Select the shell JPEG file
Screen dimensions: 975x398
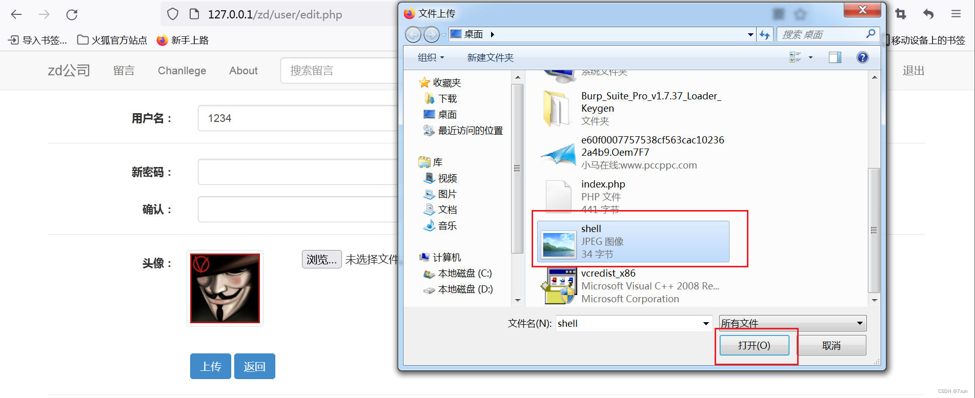coord(633,241)
